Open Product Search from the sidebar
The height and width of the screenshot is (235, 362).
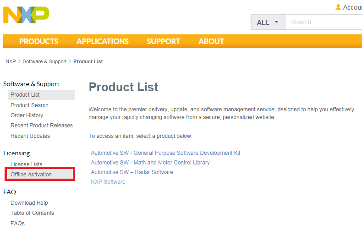pos(29,105)
